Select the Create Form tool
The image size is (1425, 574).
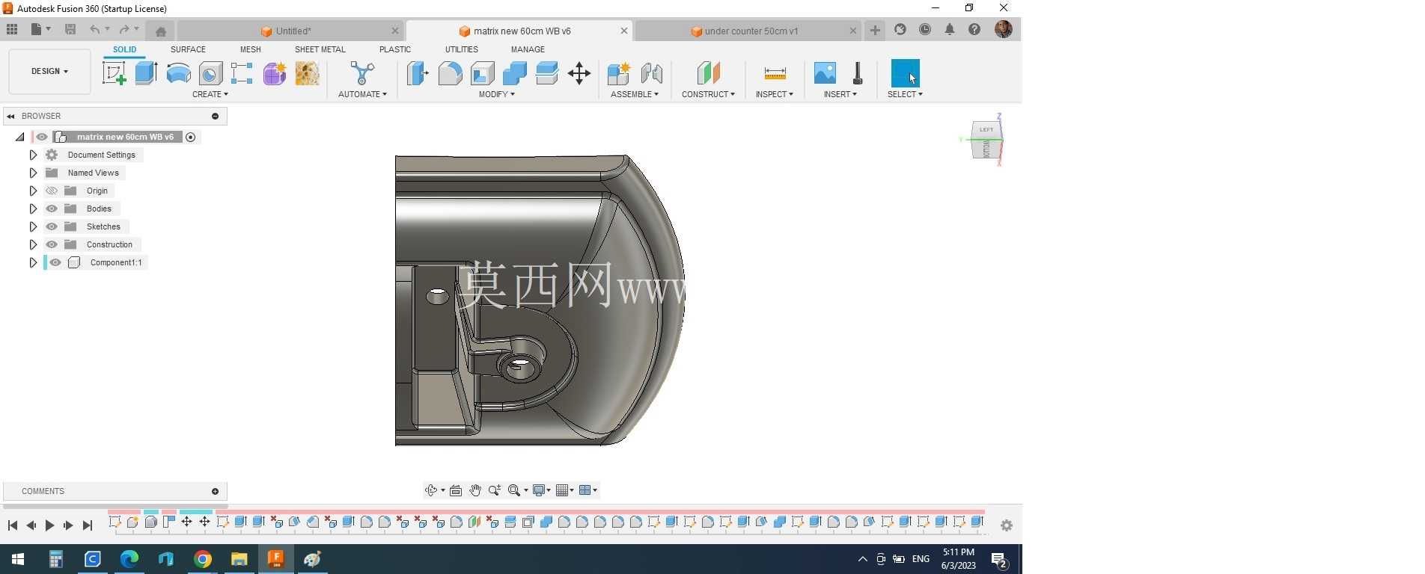(275, 73)
